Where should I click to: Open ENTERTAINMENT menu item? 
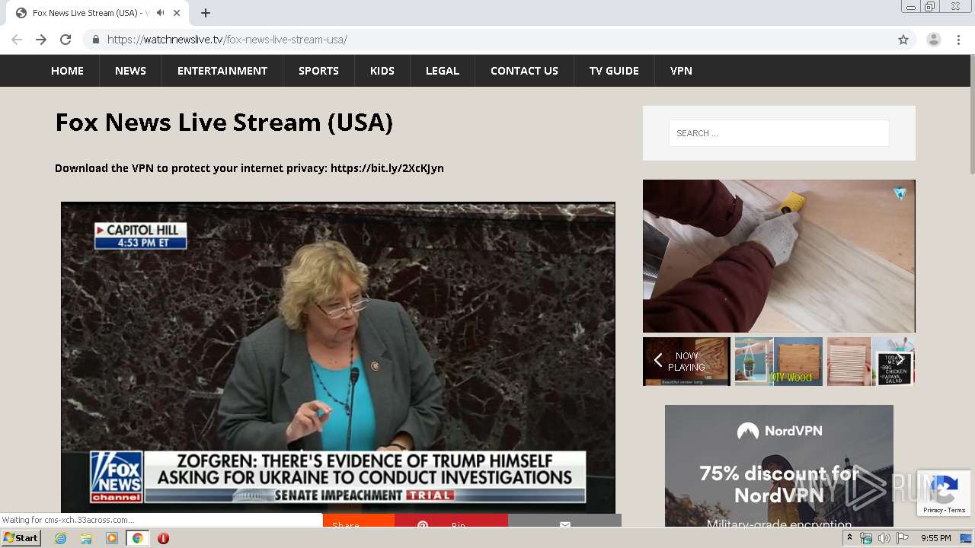(x=222, y=71)
